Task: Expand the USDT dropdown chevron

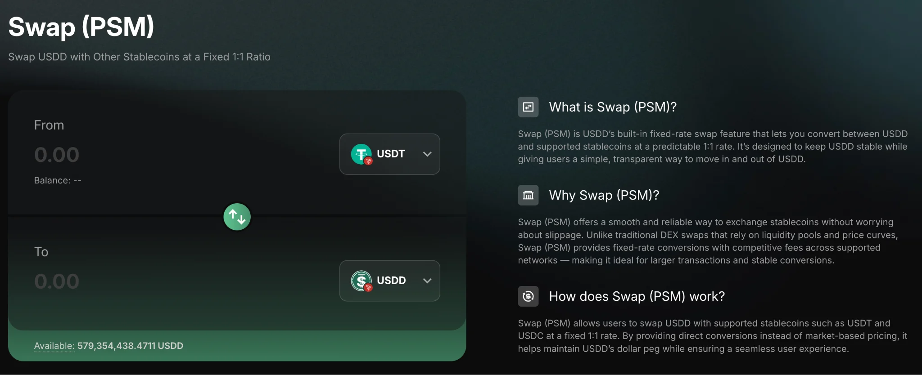Action: click(427, 154)
